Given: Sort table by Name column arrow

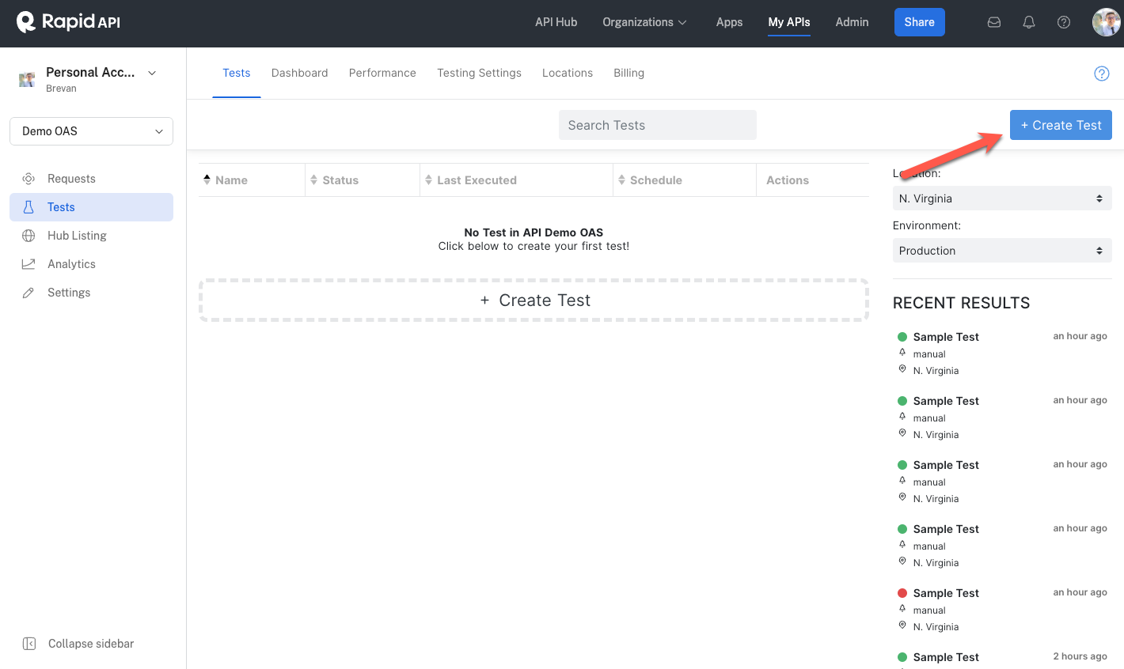Looking at the screenshot, I should (x=207, y=180).
